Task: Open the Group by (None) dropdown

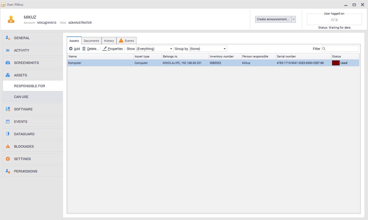Action: pos(208,49)
